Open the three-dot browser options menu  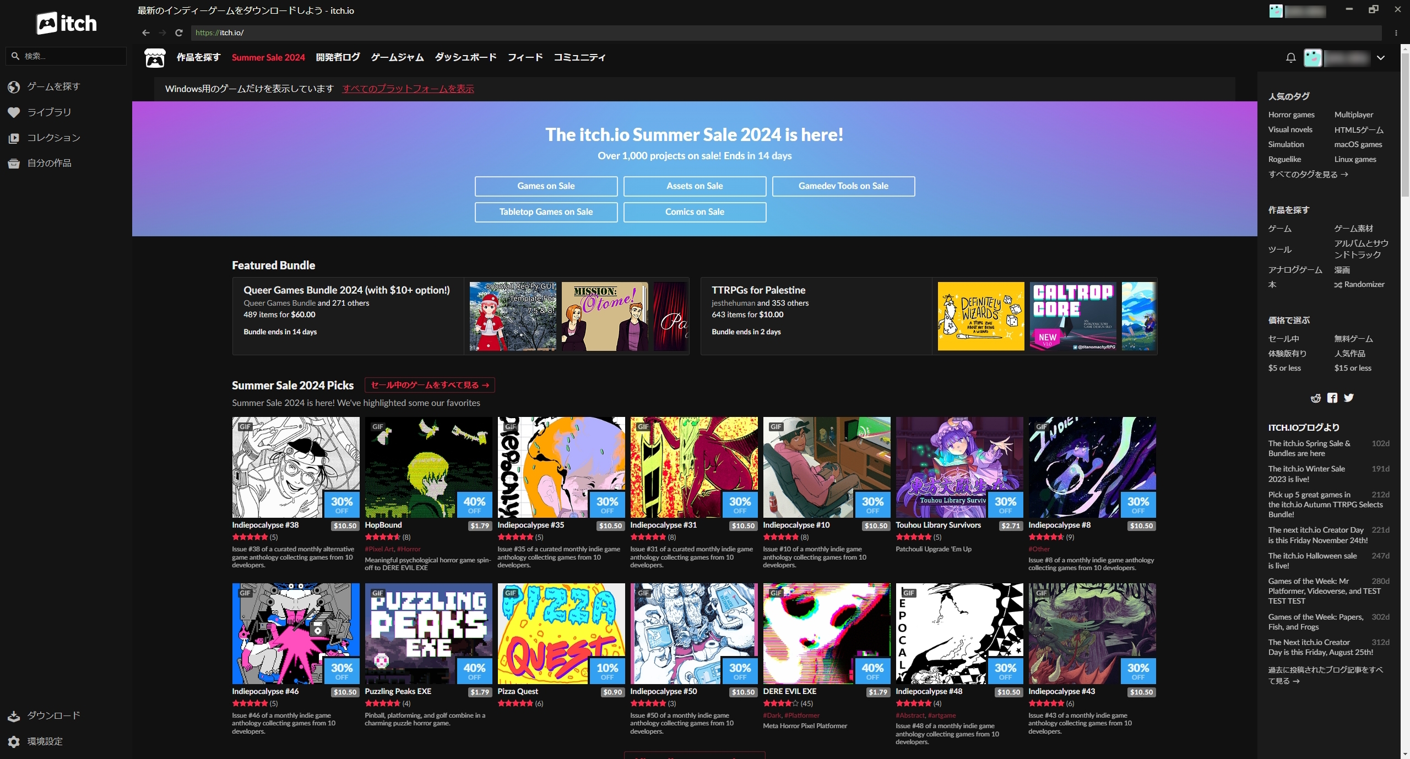point(1396,33)
